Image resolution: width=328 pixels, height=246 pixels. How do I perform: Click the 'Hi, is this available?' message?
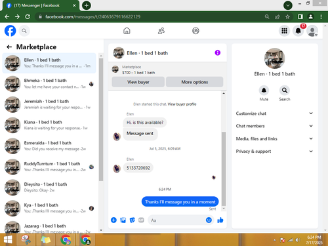[x=145, y=123]
